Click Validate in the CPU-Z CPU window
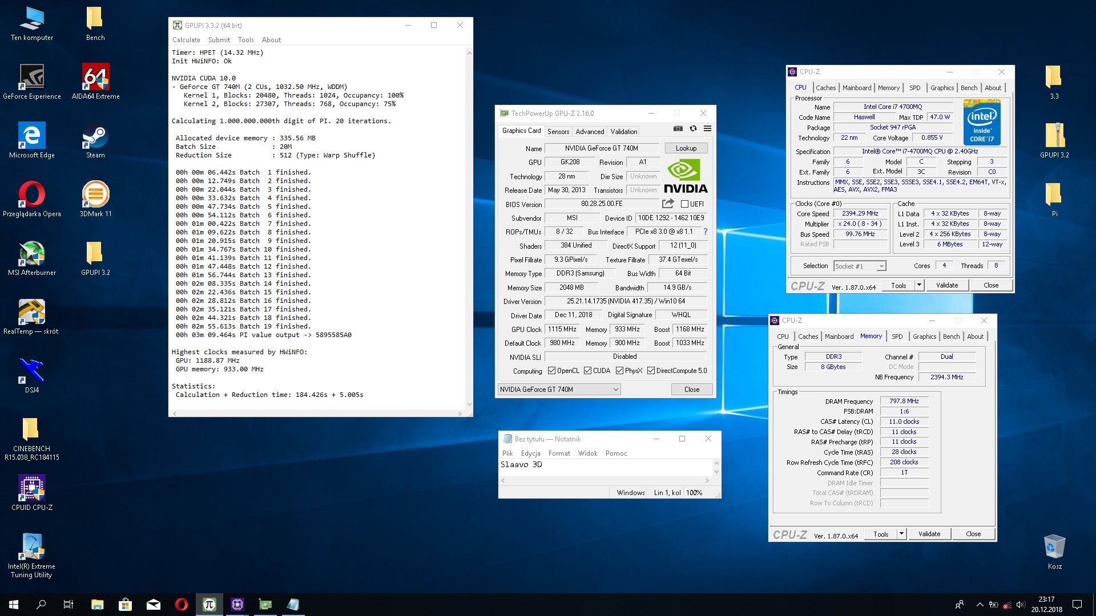 pos(947,285)
